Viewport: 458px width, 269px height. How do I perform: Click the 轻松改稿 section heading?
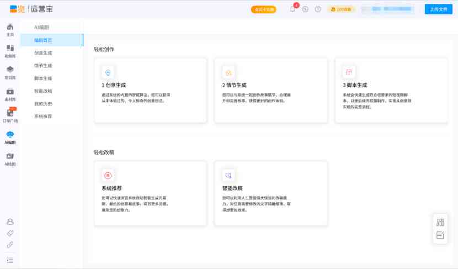click(104, 152)
